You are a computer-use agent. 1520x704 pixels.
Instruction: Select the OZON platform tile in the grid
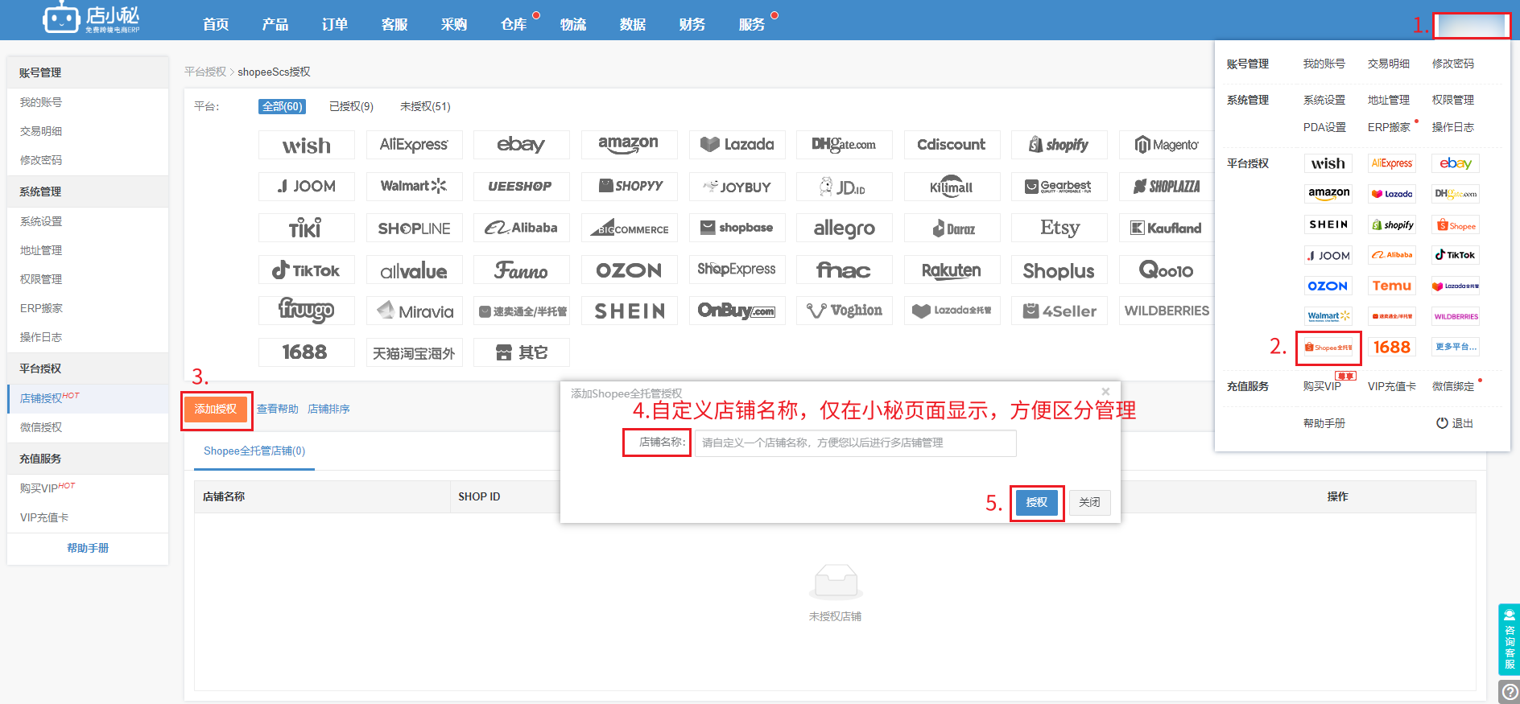point(629,270)
